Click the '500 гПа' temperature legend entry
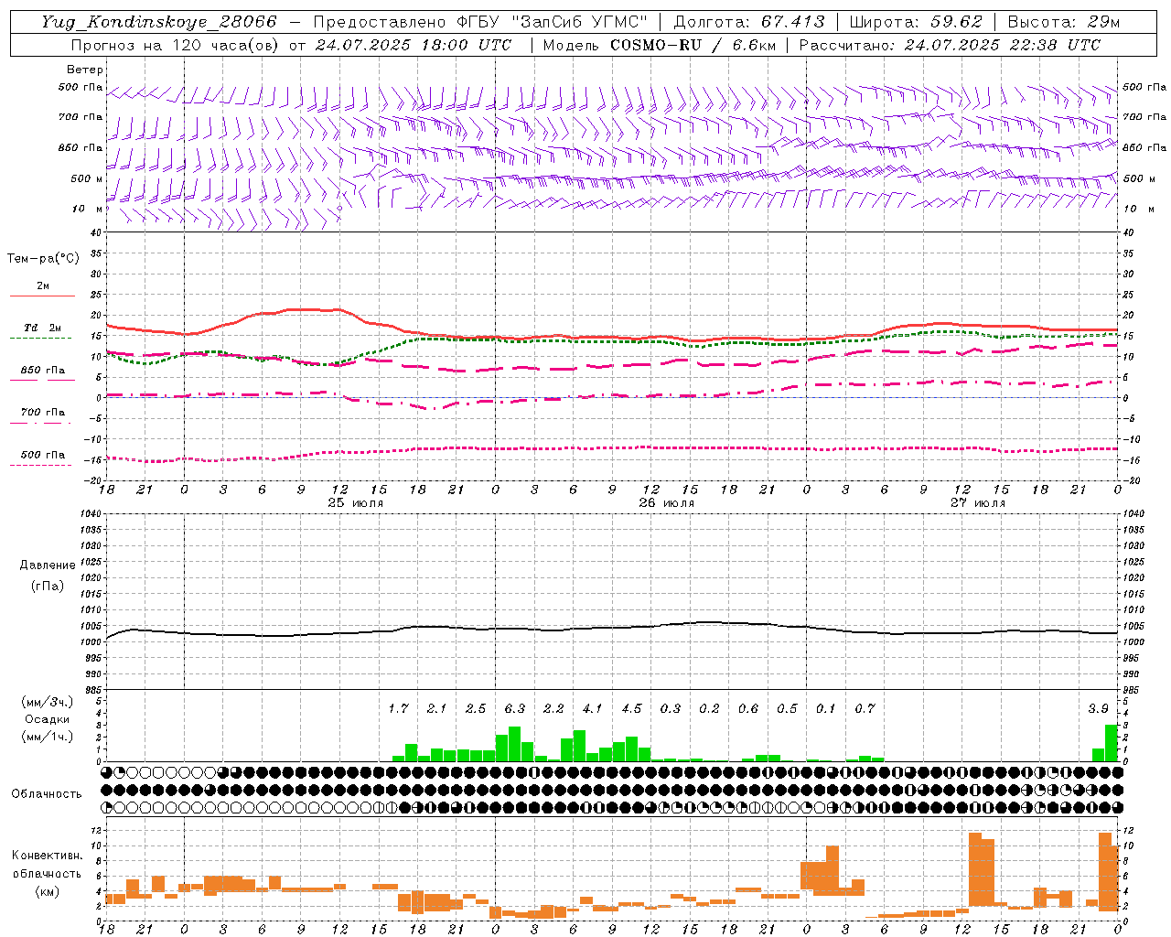This screenshot has height=937, width=1171. pyautogui.click(x=43, y=454)
